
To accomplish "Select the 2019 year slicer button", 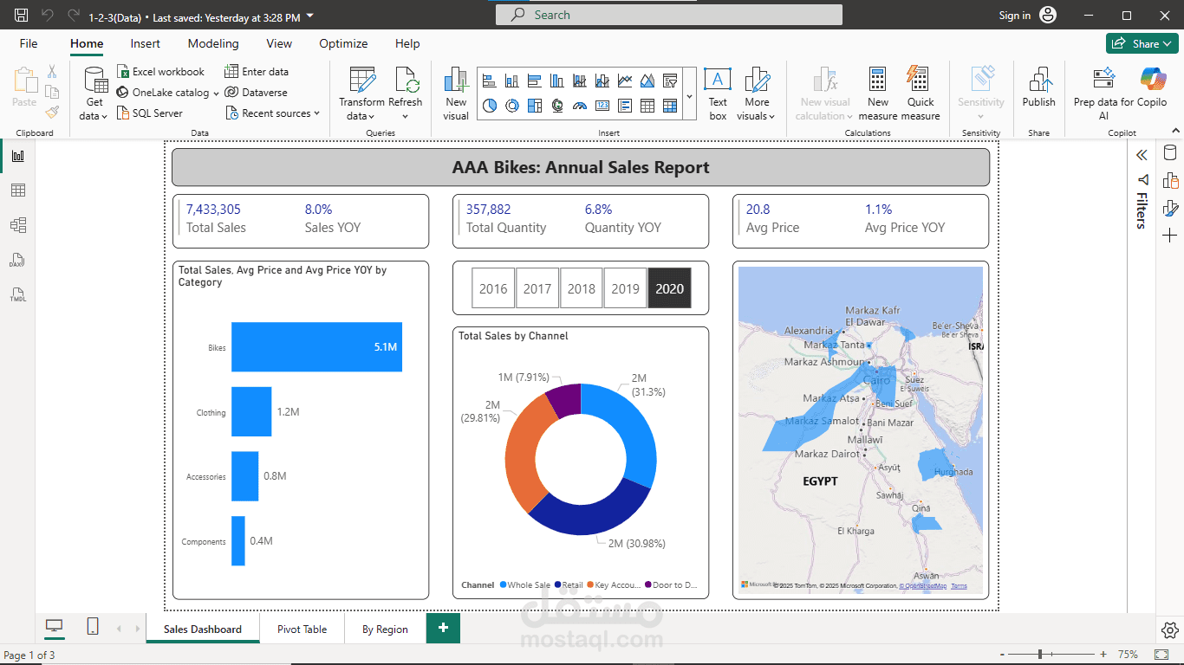I will (x=625, y=288).
